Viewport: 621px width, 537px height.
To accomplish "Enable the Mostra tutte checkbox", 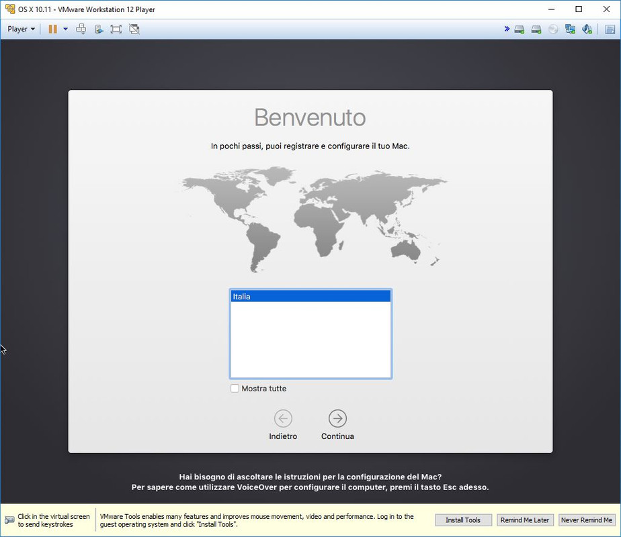I will click(235, 388).
